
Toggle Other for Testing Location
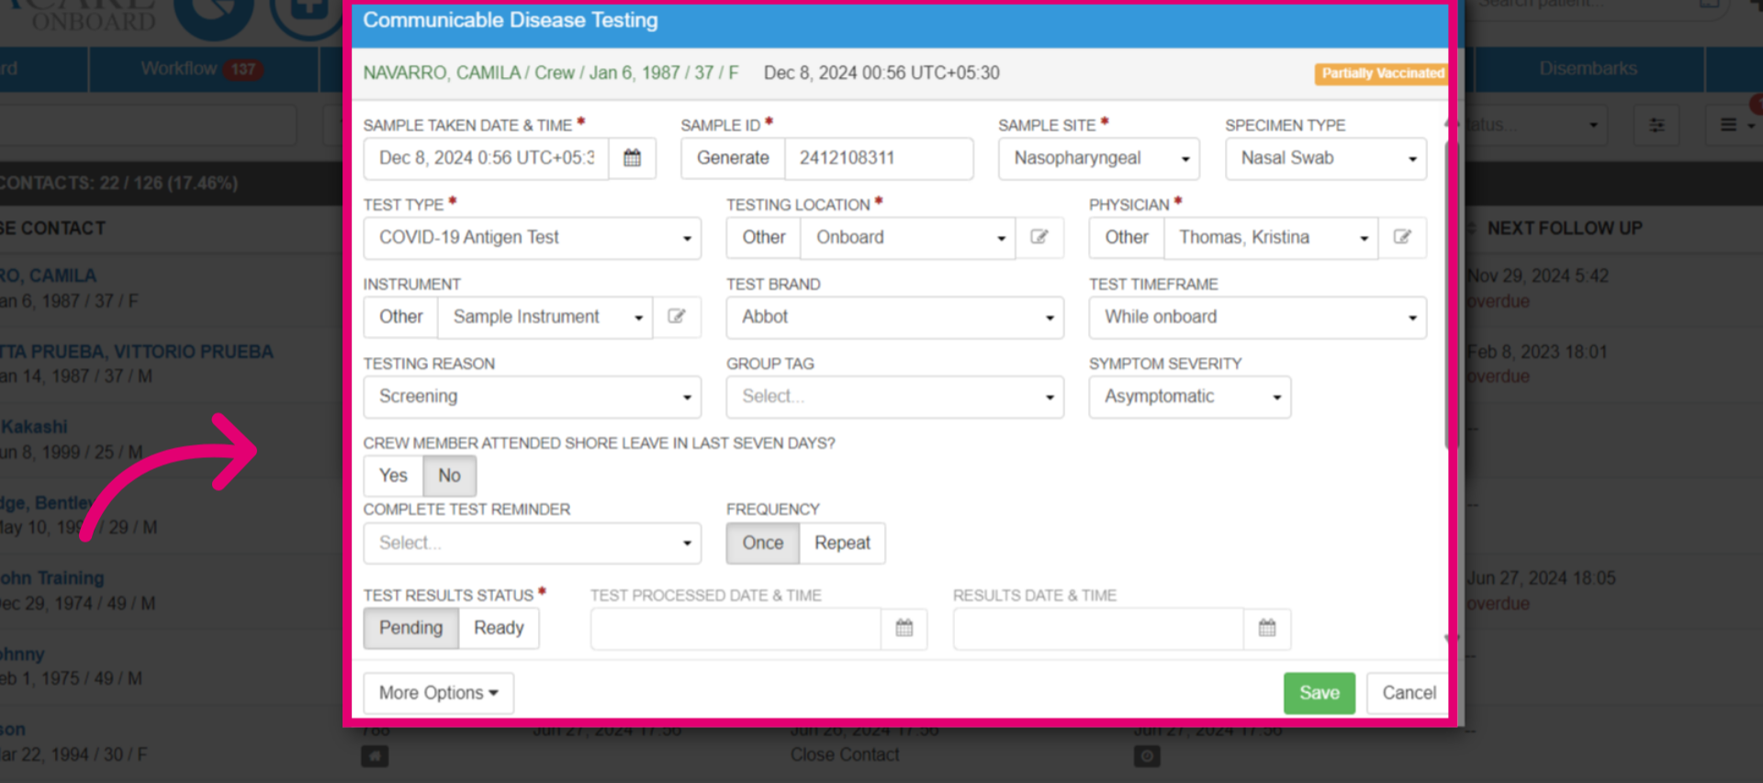pos(764,237)
